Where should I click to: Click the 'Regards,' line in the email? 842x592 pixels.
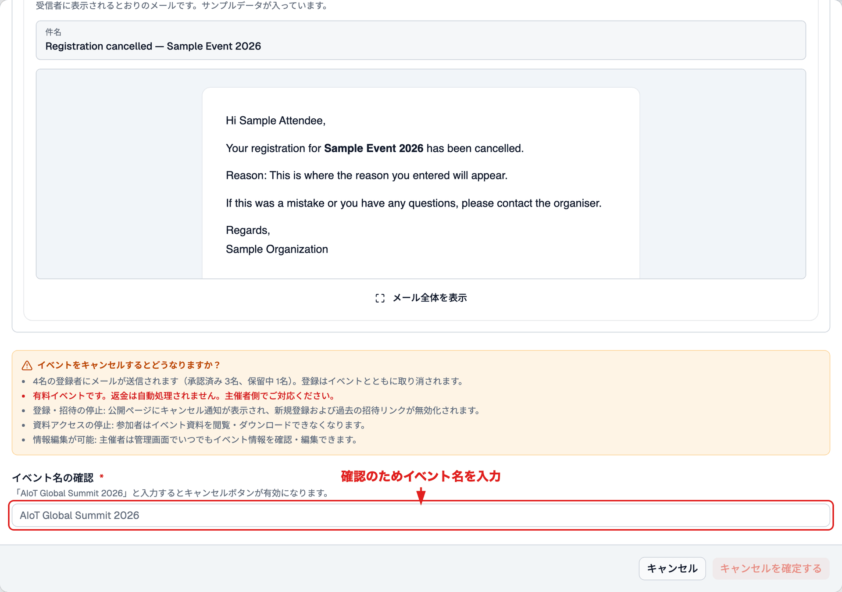click(x=248, y=230)
